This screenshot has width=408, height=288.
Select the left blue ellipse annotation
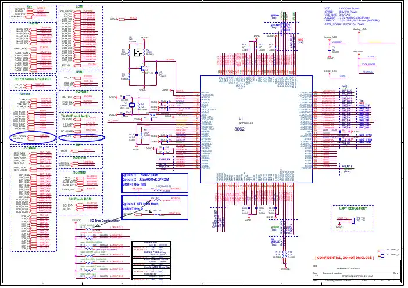click(x=33, y=137)
